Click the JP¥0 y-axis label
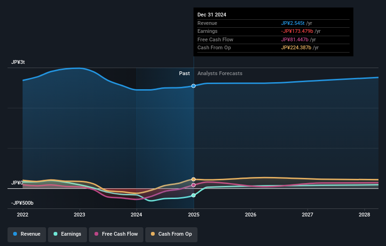Viewport: 386px width, 246px height. (17, 183)
